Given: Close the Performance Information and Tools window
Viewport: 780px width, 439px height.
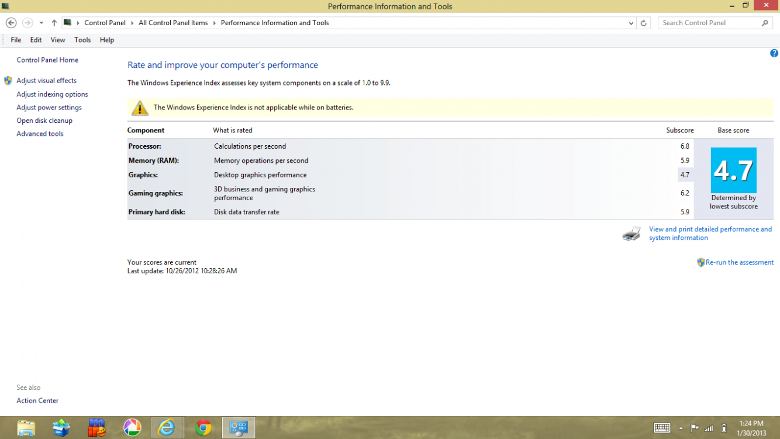Looking at the screenshot, I should pyautogui.click(x=766, y=5).
